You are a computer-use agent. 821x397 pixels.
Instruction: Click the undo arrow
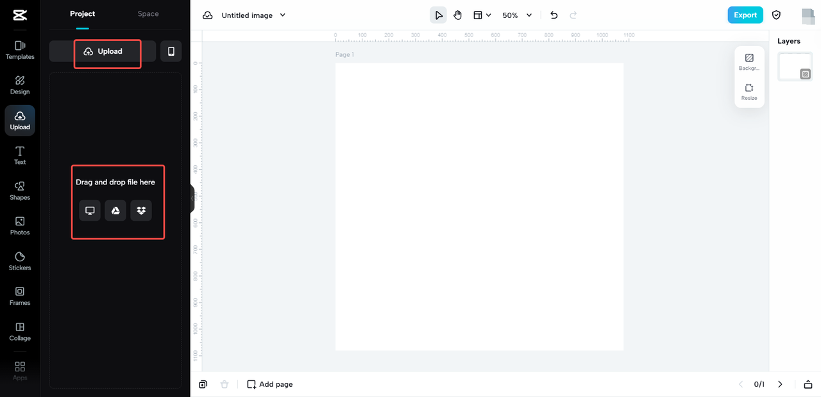click(x=554, y=15)
